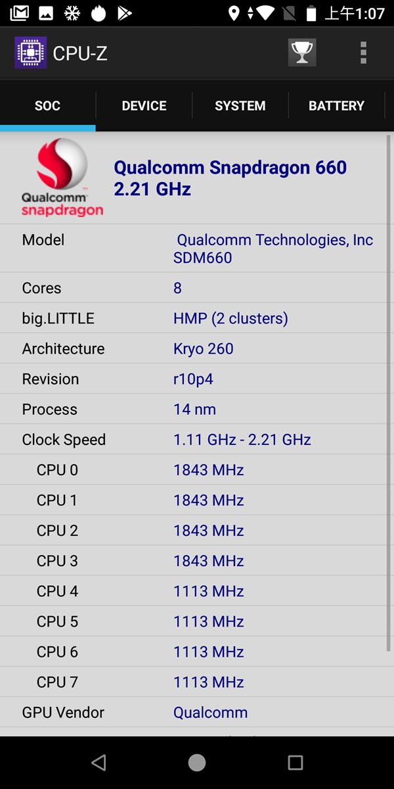The image size is (394, 789).
Task: Switch to the DEVICE tab
Action: pyautogui.click(x=144, y=105)
